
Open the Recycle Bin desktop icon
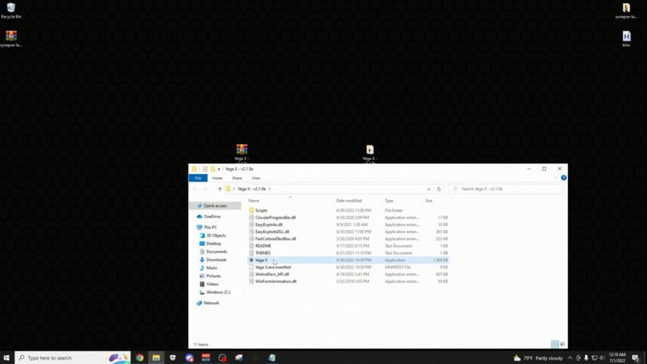(11, 11)
